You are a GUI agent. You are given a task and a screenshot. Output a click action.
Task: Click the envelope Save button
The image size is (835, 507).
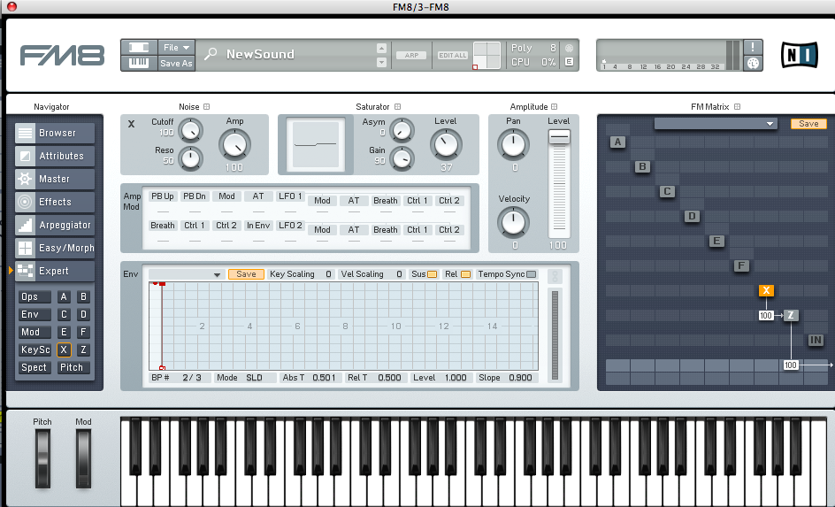[246, 274]
